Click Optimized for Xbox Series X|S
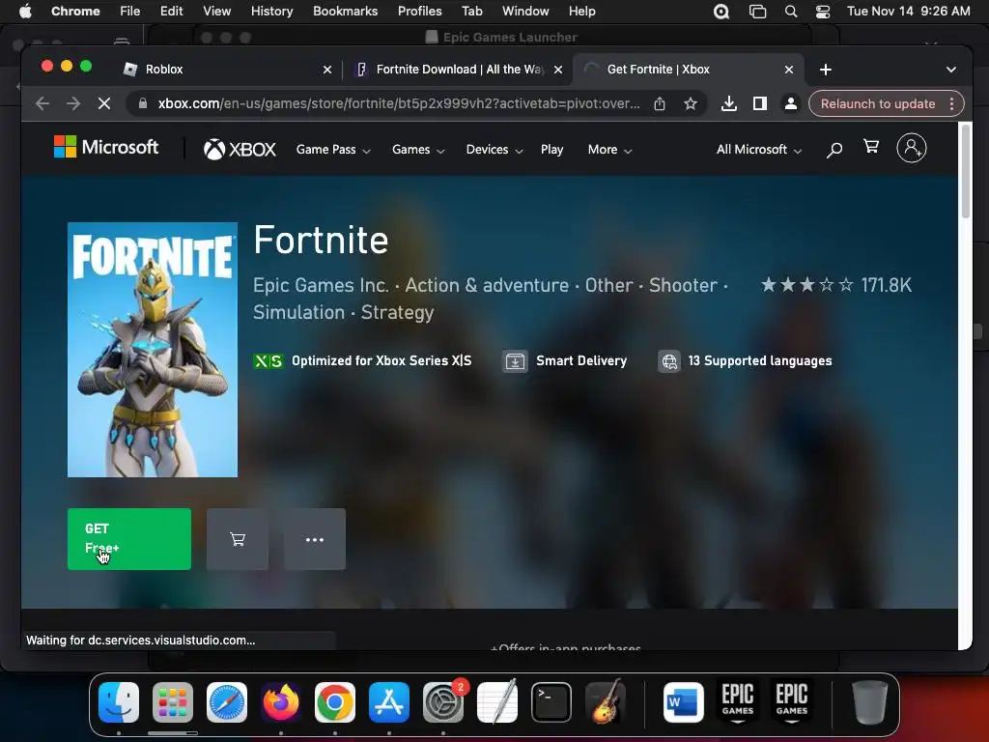Viewport: 989px width, 742px height. [381, 361]
